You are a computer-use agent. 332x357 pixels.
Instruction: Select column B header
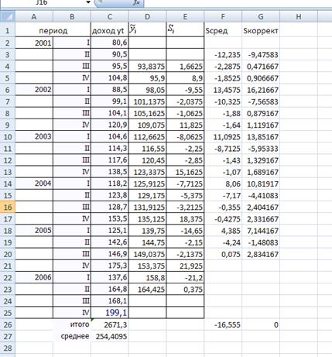tap(72, 17)
